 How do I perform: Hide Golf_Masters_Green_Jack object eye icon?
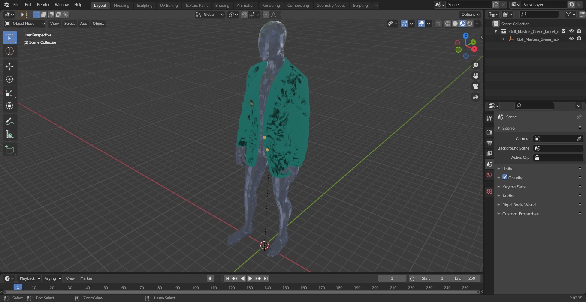coord(571,39)
